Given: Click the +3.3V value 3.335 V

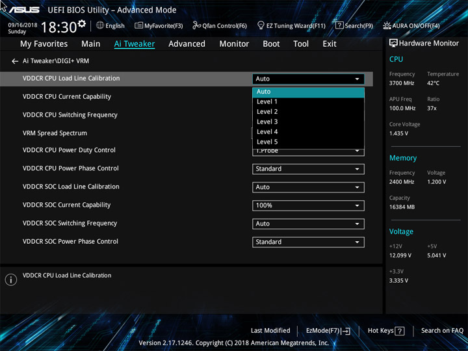Looking at the screenshot, I should (x=398, y=281).
